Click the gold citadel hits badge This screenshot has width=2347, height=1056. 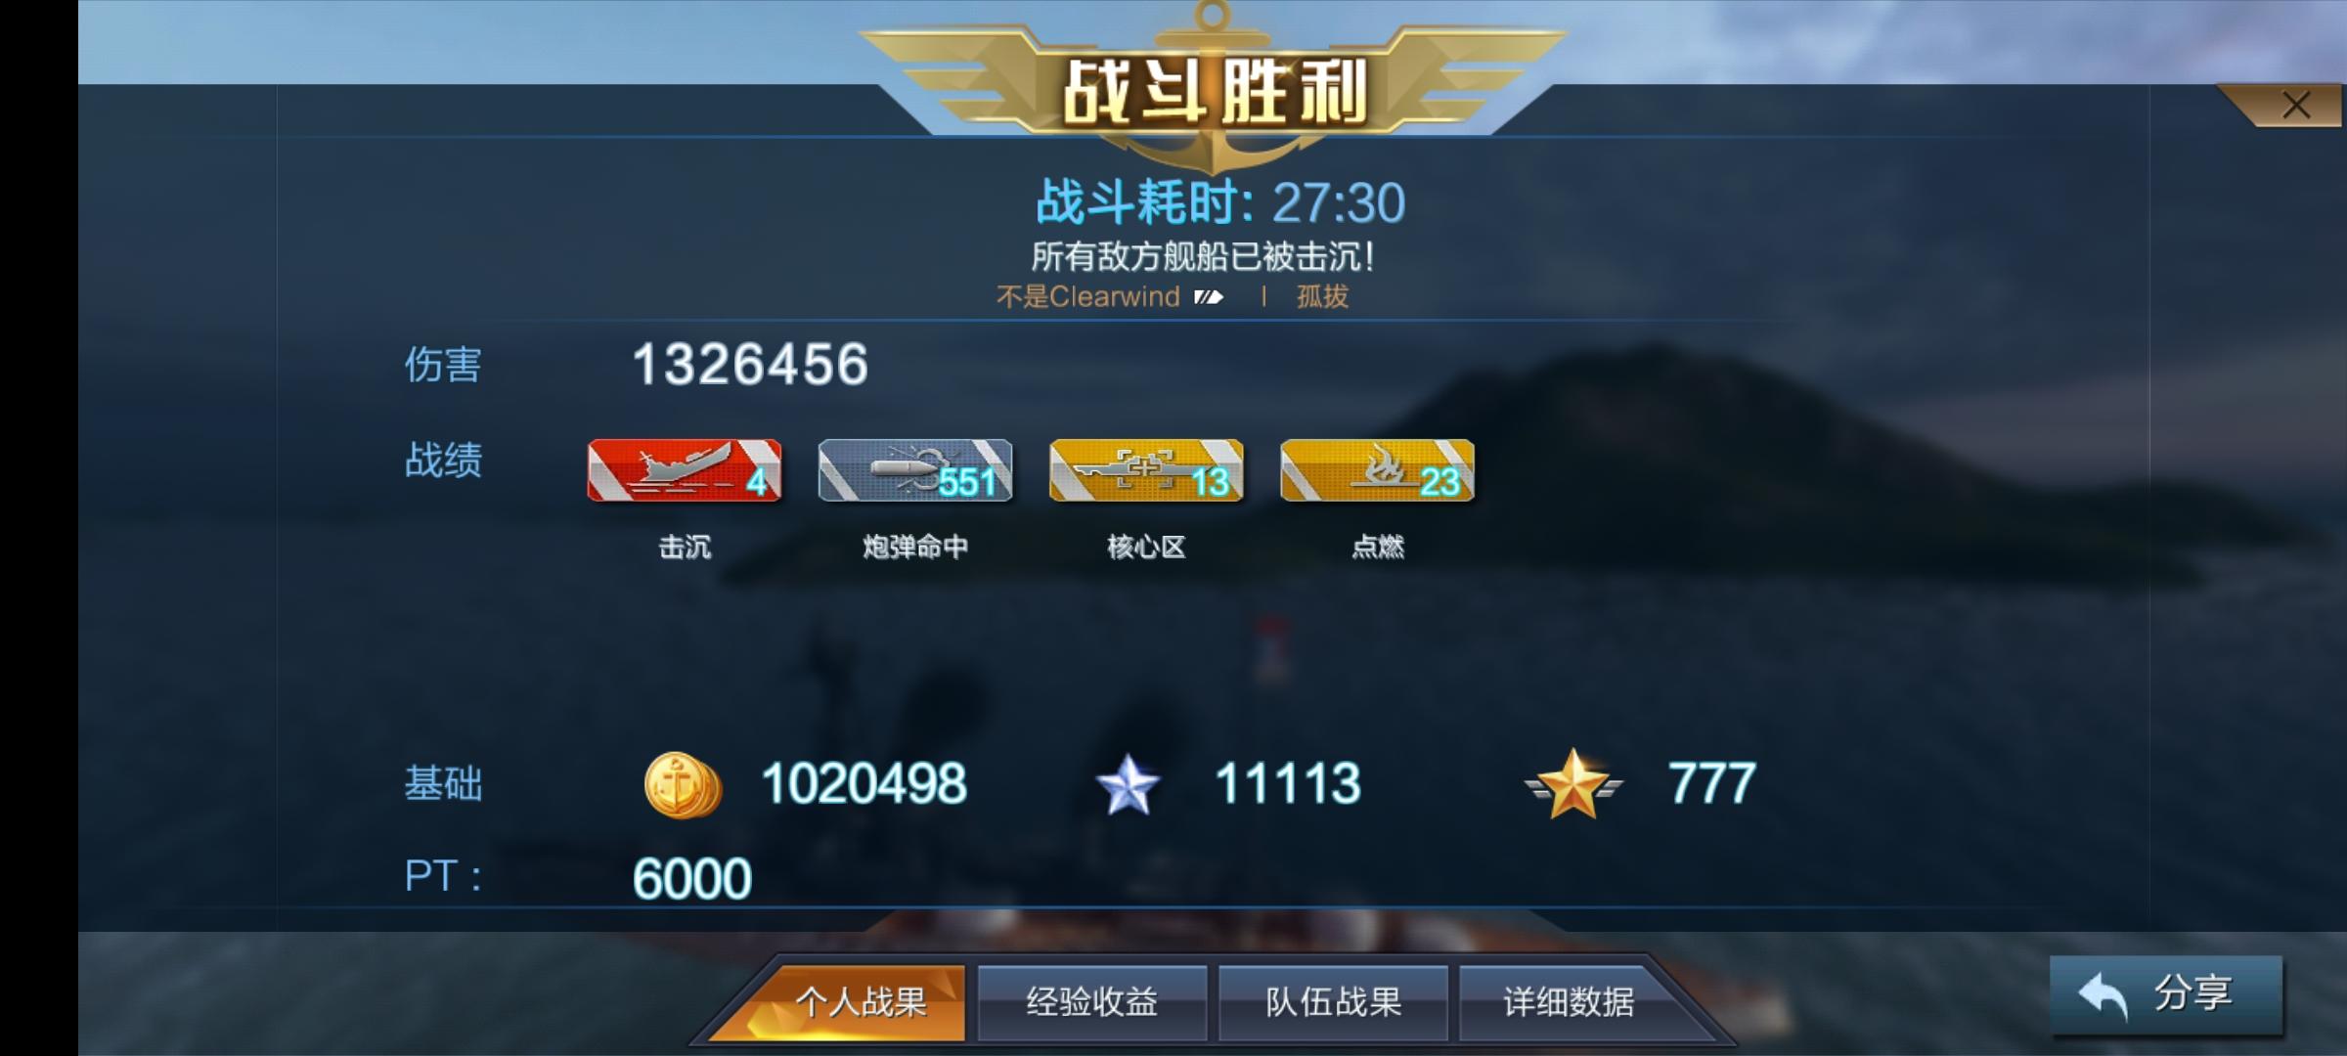pyautogui.click(x=1146, y=470)
